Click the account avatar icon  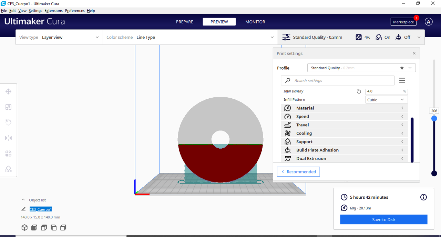pos(428,22)
